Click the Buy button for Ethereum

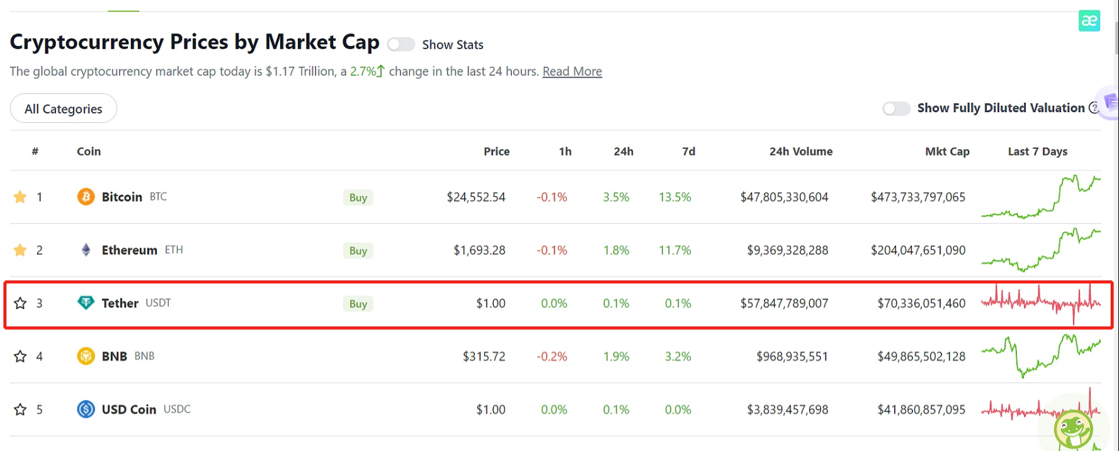pos(358,251)
